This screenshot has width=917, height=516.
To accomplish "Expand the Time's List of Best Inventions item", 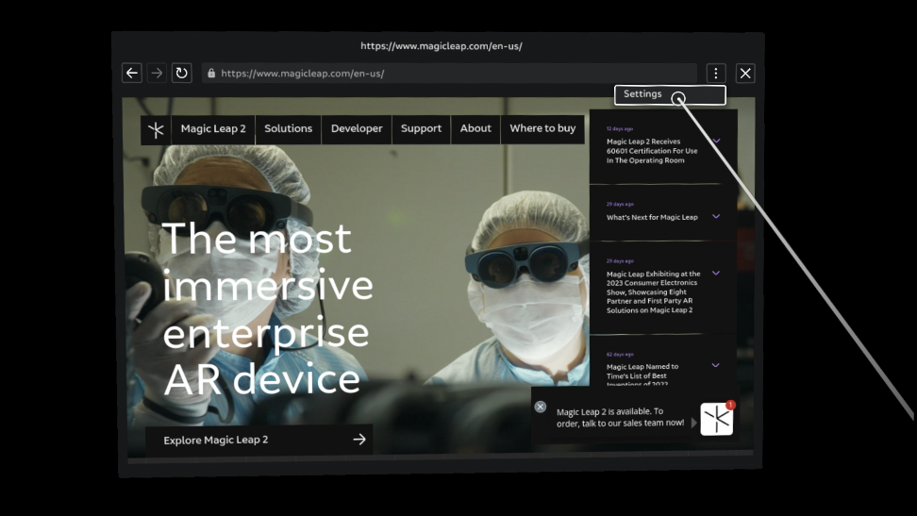I will (x=715, y=366).
